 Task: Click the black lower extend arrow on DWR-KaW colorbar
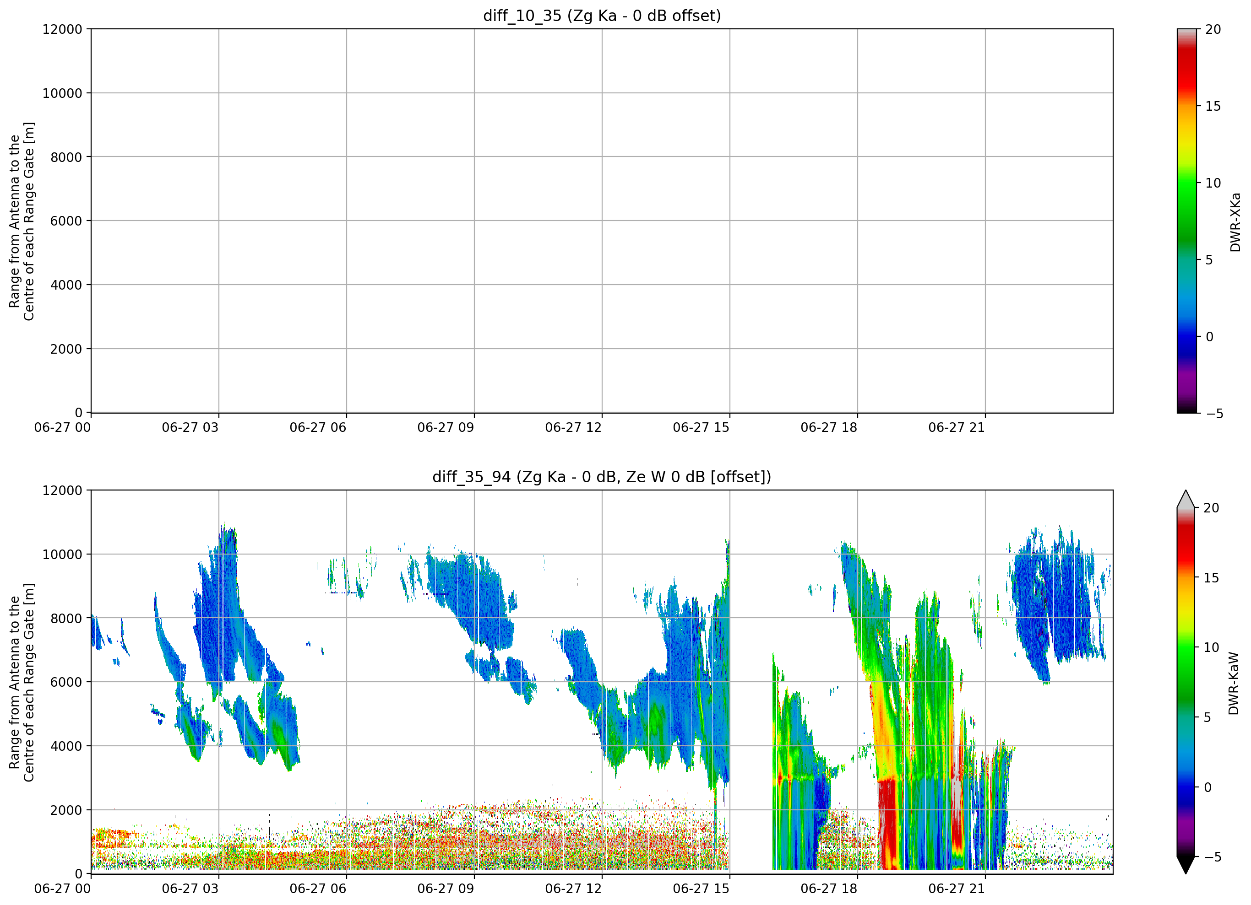tap(1186, 865)
